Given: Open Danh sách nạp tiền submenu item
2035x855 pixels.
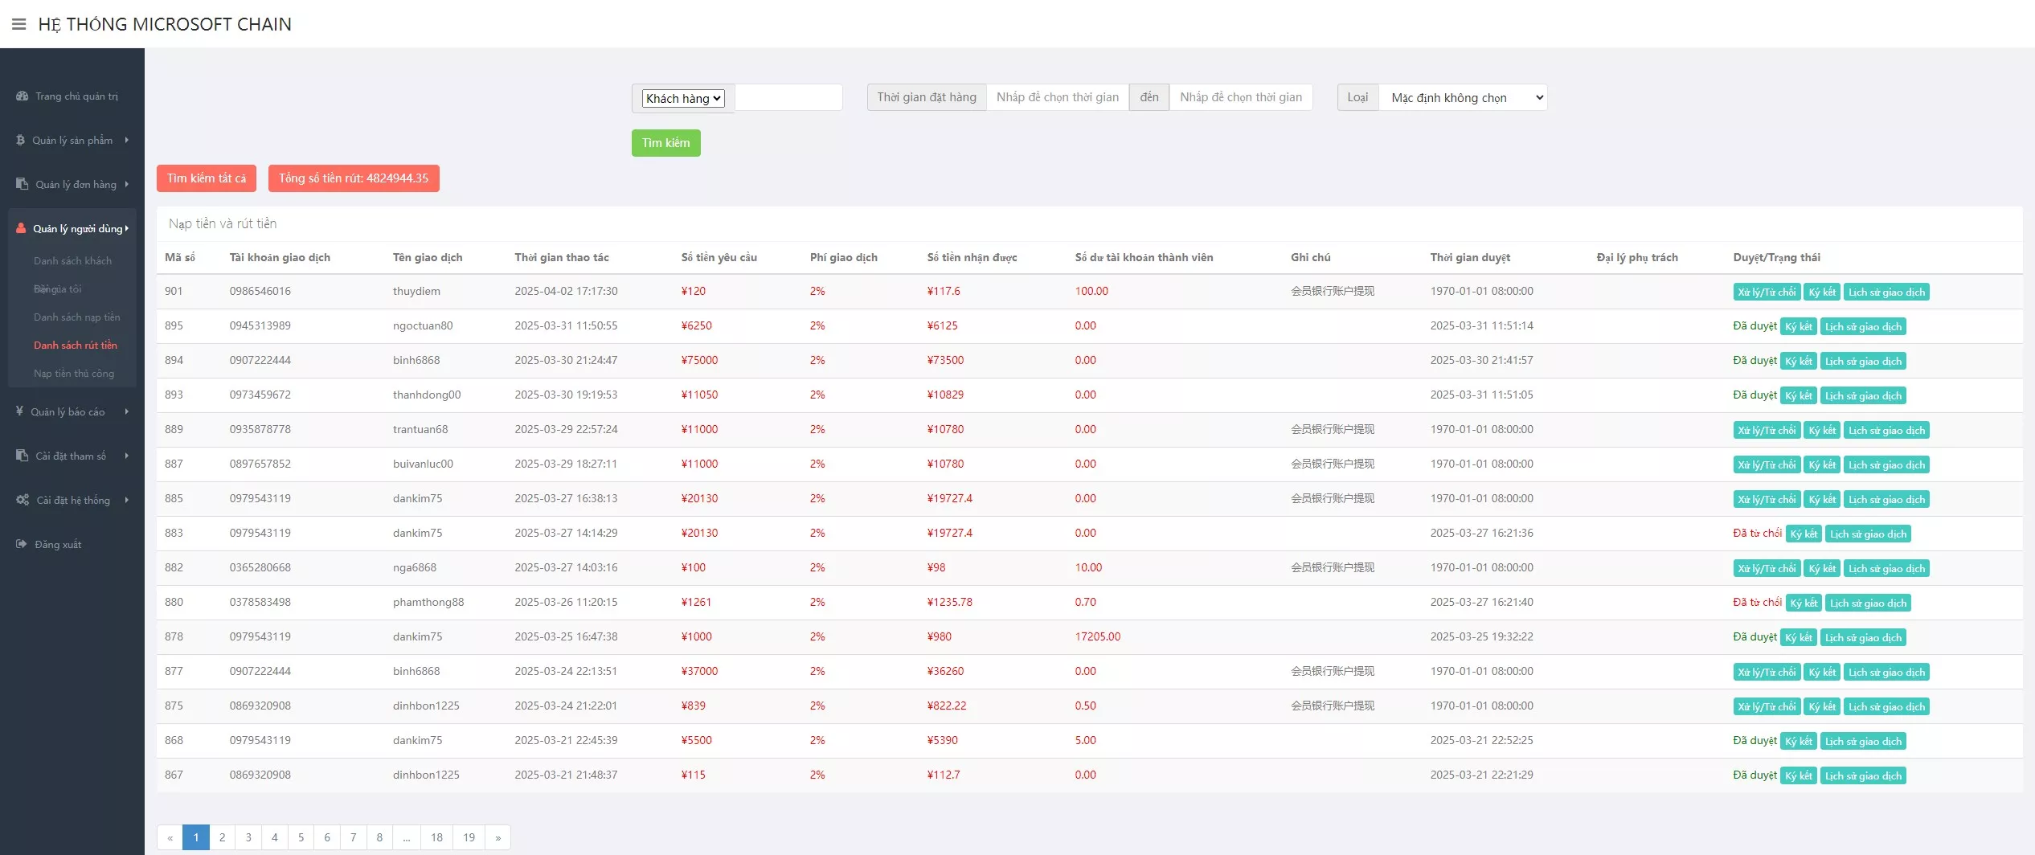Looking at the screenshot, I should (76, 317).
